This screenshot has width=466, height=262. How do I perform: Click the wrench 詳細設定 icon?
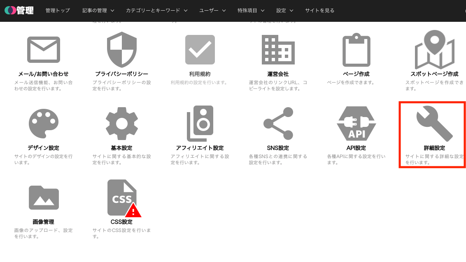pos(434,124)
